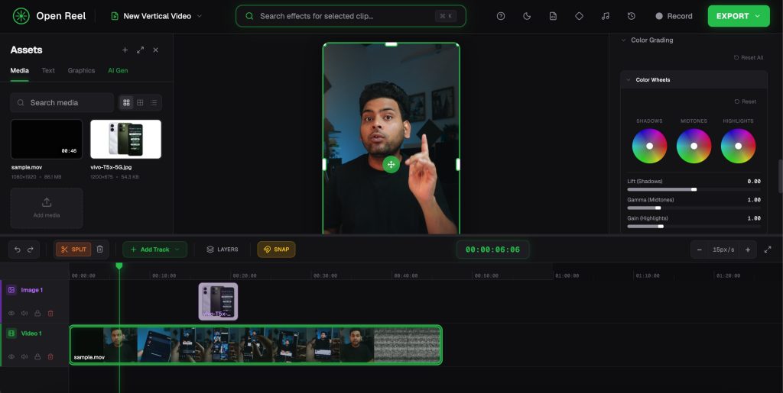Open the LAYERS panel button
The image size is (783, 393).
point(223,250)
